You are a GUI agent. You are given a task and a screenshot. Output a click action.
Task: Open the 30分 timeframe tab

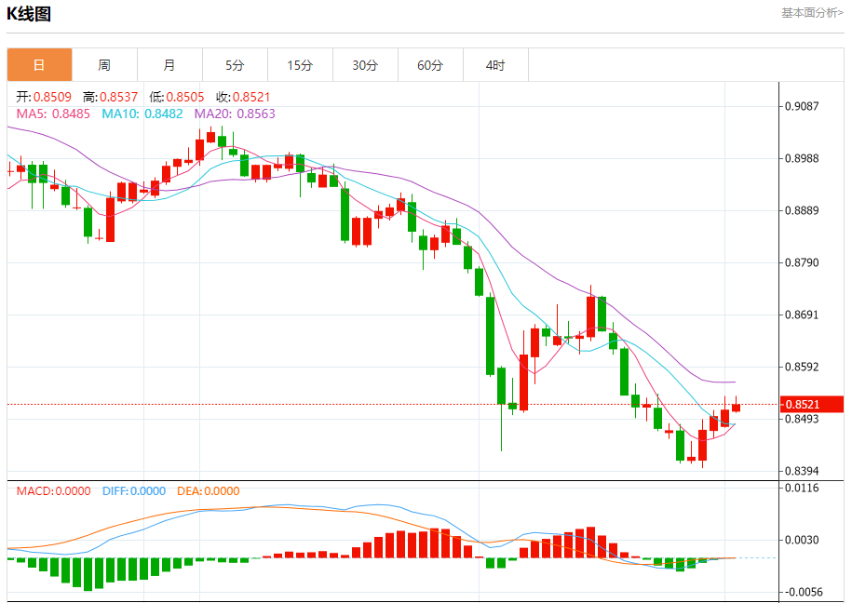[x=365, y=65]
